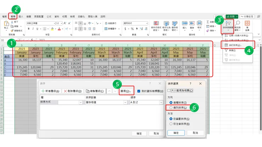Switch to the Insert (插入) tab

[x=21, y=17]
